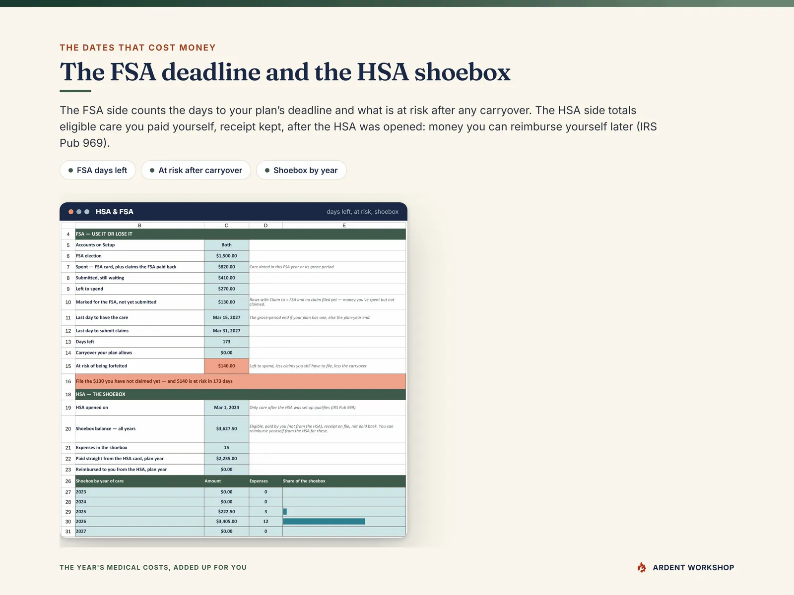Viewport: 794px width, 595px height.
Task: Select column E header
Action: [x=344, y=226]
